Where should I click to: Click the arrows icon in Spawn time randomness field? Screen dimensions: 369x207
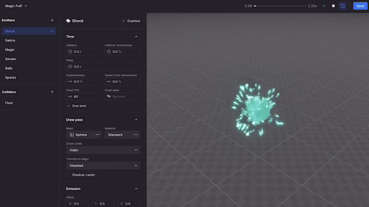109,82
